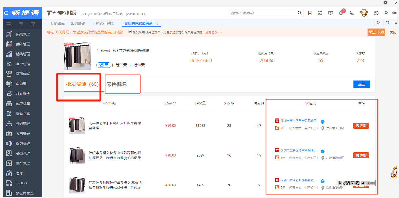Image resolution: width=399 pixels, height=198 pixels.
Task: Select 批发货源 (60) tab
Action: tap(82, 84)
